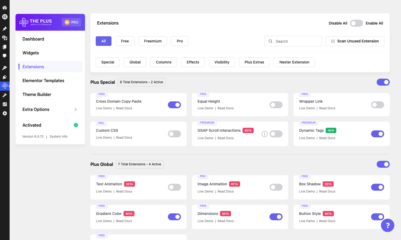Disable Cross Domain Copy Paste extension
The image size is (401, 240).
[x=174, y=105]
